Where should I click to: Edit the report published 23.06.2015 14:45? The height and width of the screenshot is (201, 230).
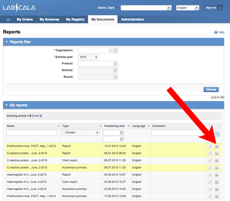(x=210, y=189)
